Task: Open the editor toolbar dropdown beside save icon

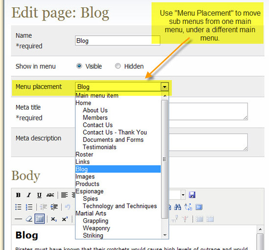Action: pos(183,195)
